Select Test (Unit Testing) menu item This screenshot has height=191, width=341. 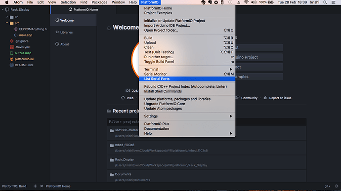point(187,52)
